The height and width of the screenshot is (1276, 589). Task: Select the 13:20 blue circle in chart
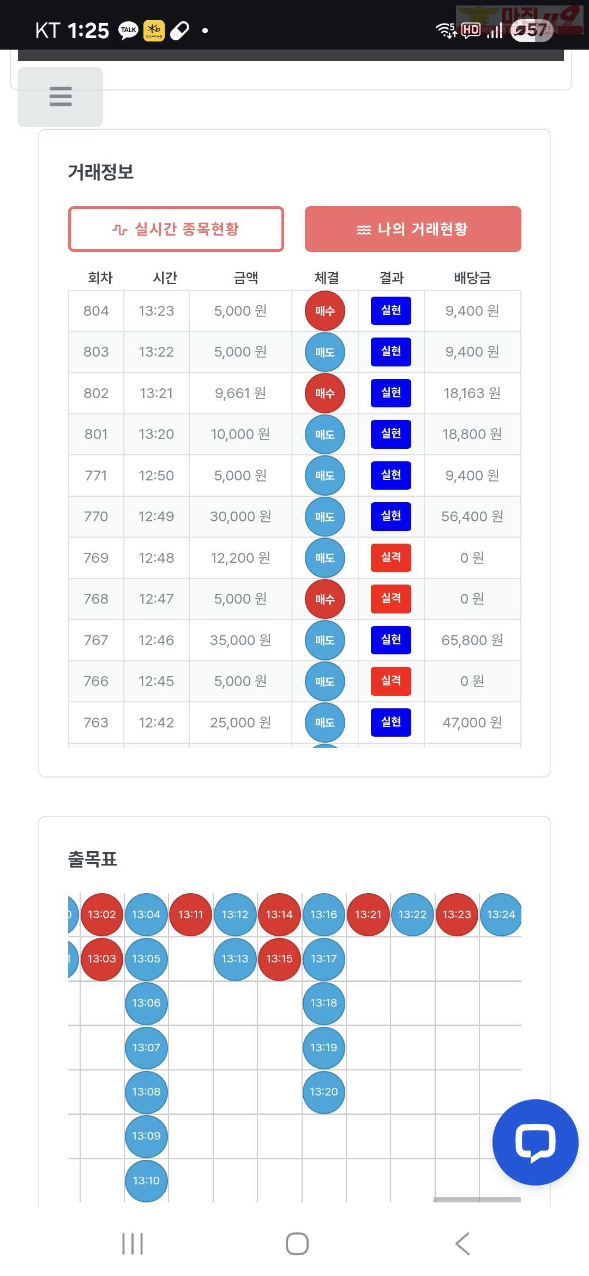coord(324,1092)
